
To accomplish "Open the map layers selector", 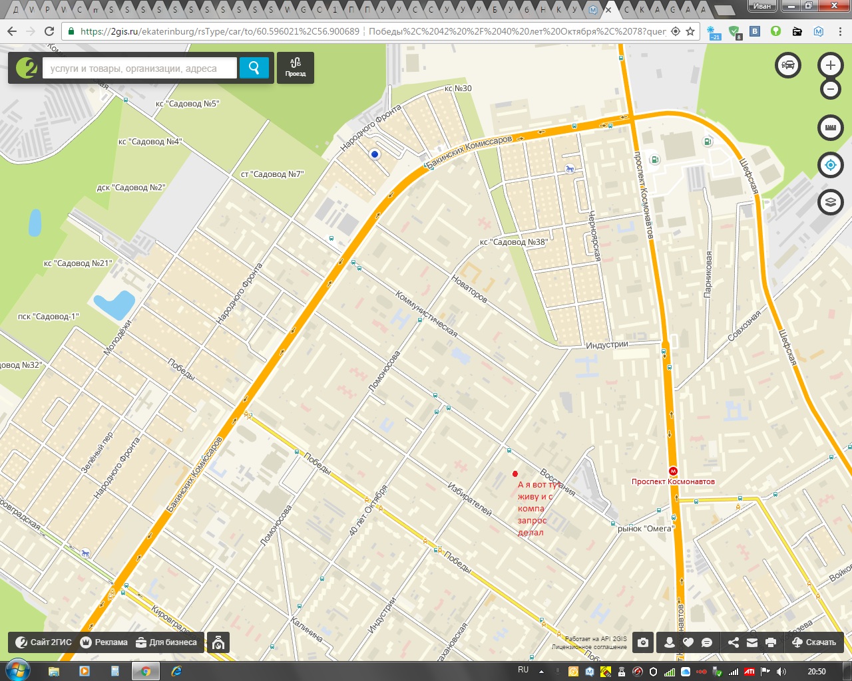I will (830, 202).
